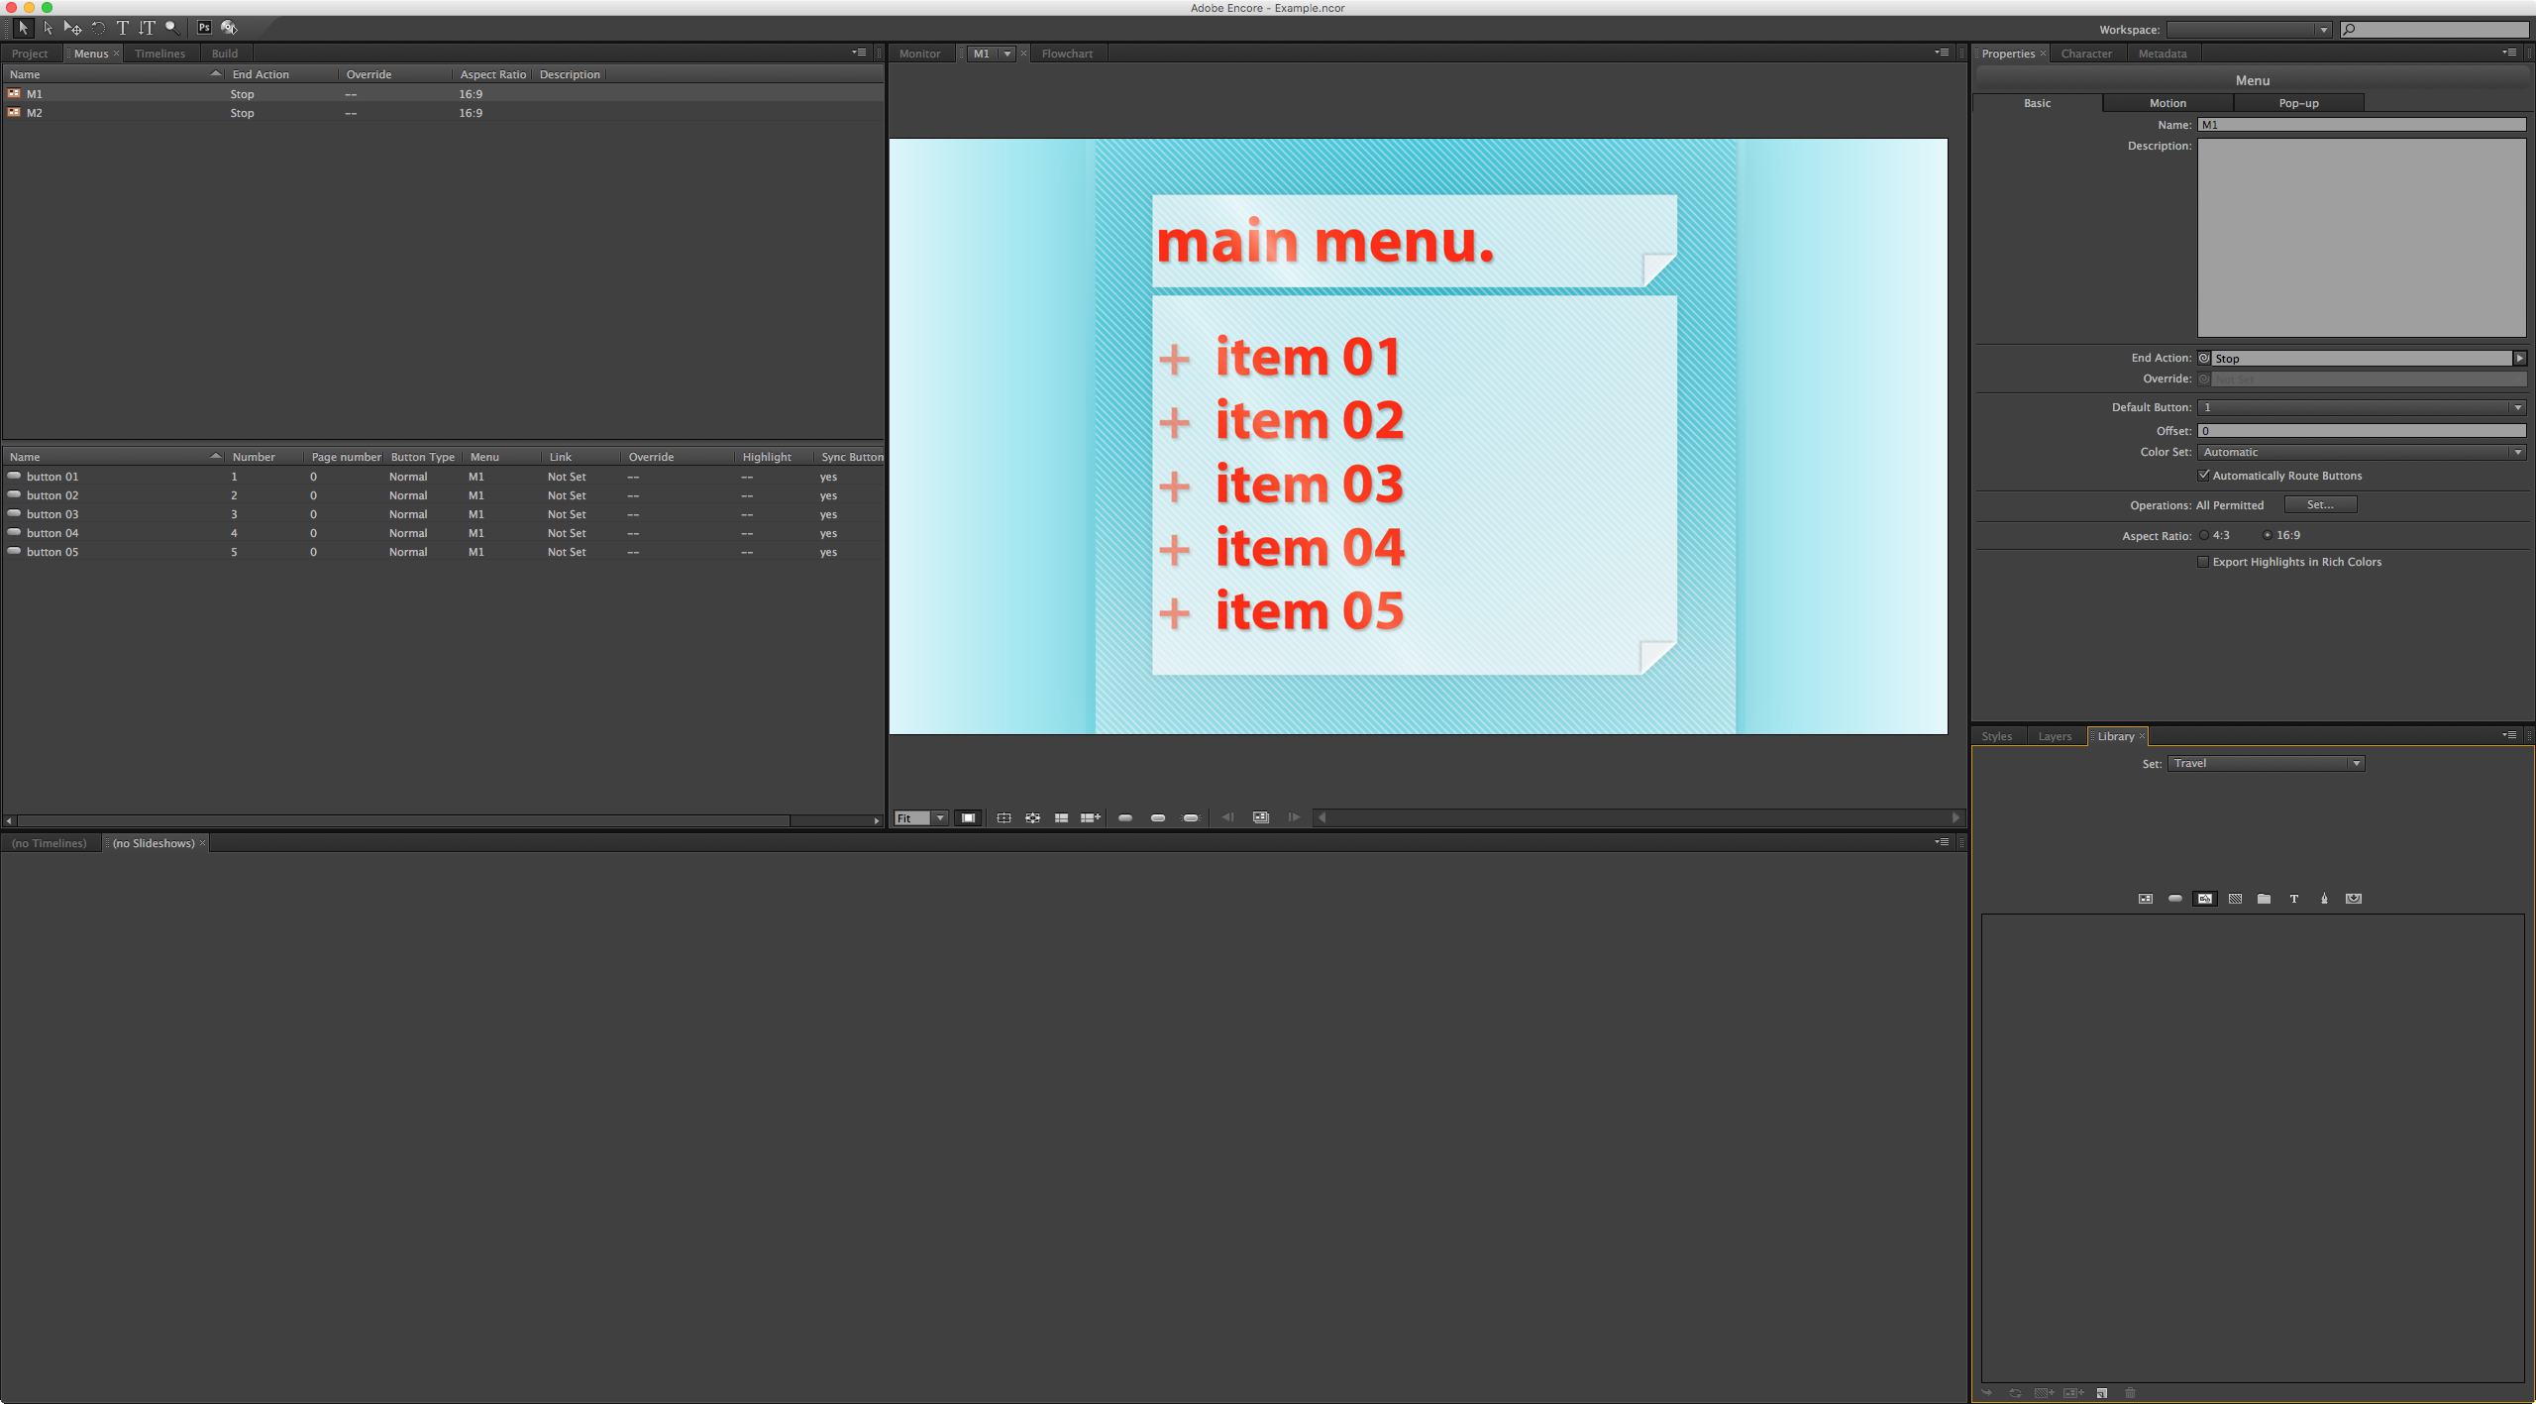This screenshot has width=2536, height=1404.
Task: Select the 4:3 aspect ratio radio button
Action: click(2206, 535)
